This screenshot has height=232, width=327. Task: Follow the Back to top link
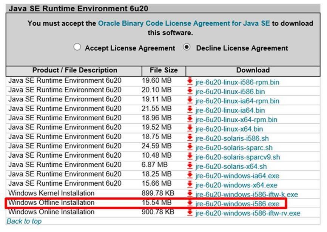(24, 221)
